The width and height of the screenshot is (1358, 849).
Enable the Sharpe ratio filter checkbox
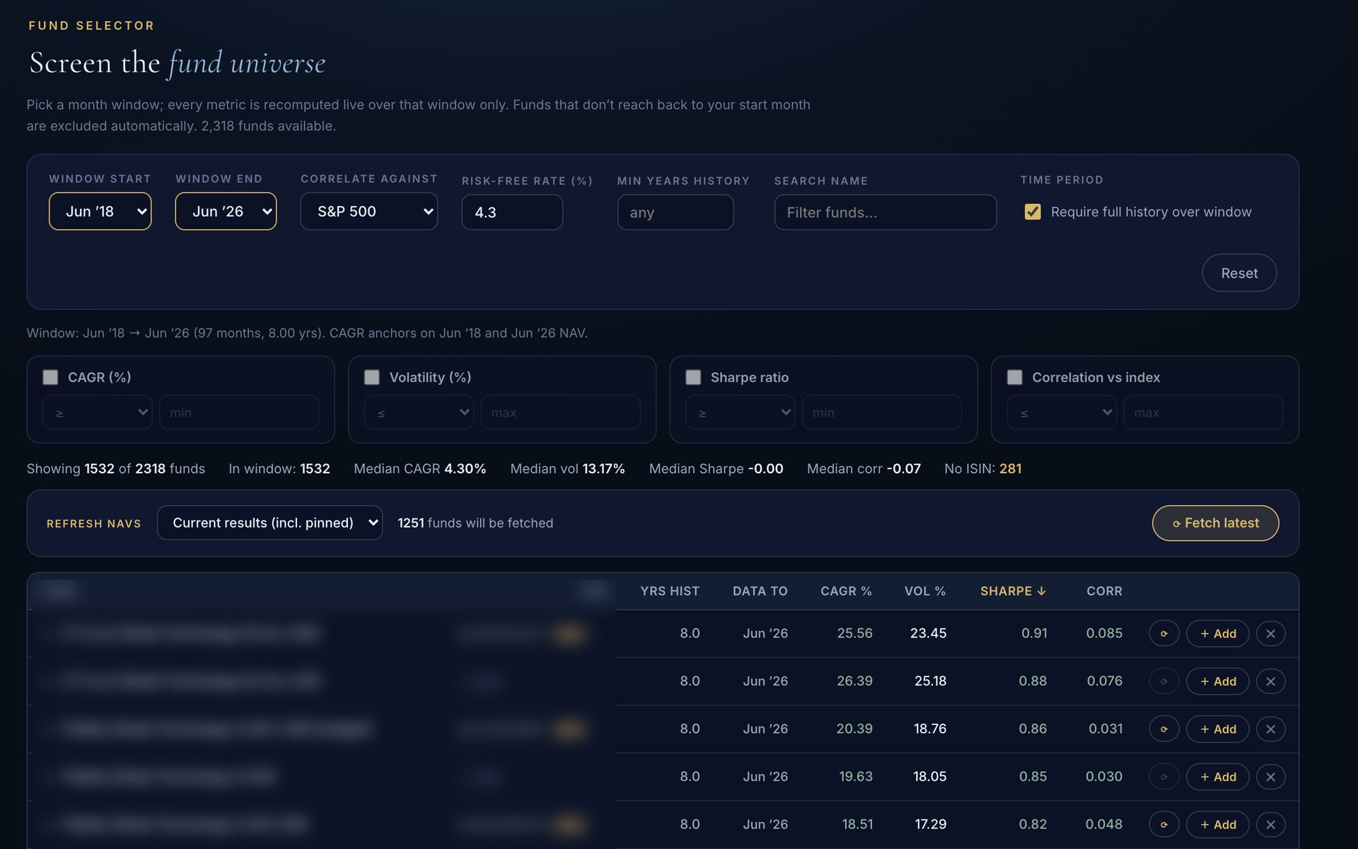tap(693, 377)
